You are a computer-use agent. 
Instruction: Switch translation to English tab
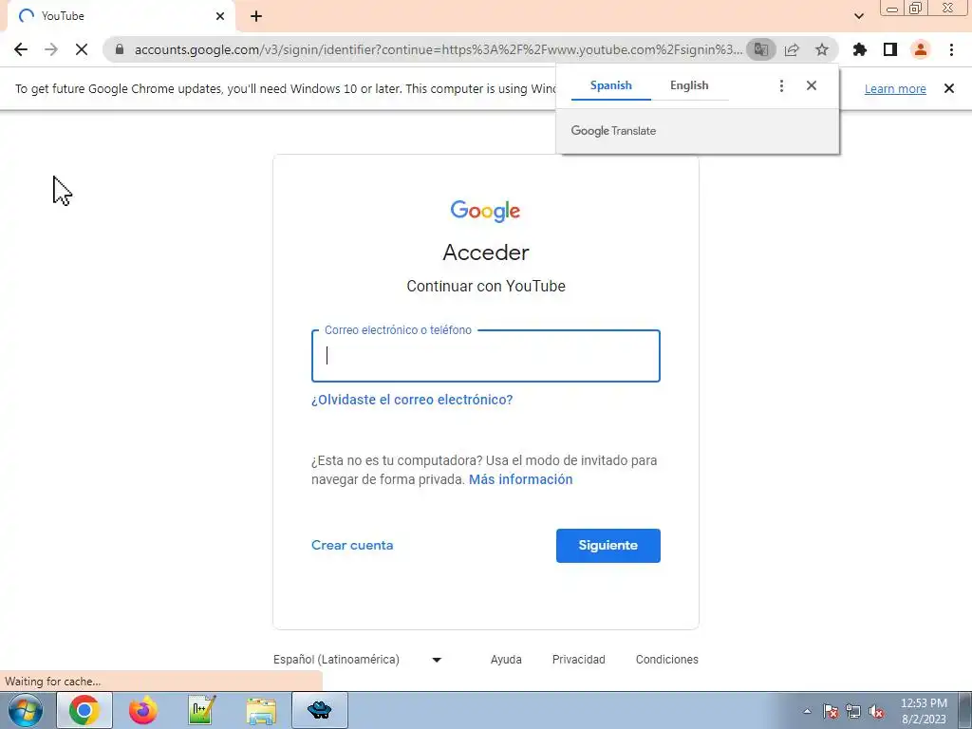tap(689, 85)
